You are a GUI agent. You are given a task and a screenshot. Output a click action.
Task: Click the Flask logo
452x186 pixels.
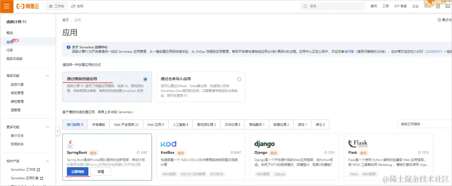point(358,144)
